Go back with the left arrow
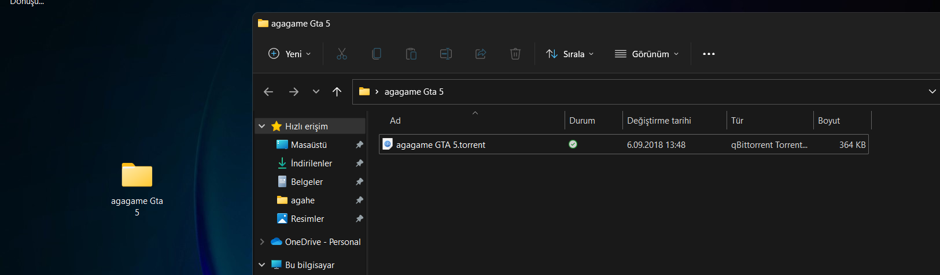 (268, 92)
